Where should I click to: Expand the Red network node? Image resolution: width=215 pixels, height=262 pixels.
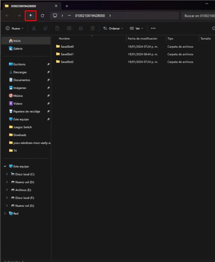(5, 214)
